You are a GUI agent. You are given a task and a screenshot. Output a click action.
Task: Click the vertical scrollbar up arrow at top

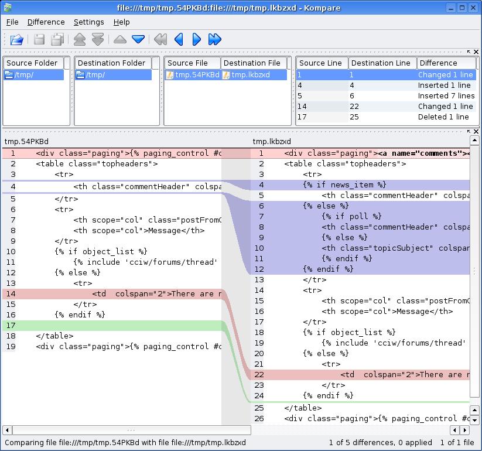tap(474, 141)
